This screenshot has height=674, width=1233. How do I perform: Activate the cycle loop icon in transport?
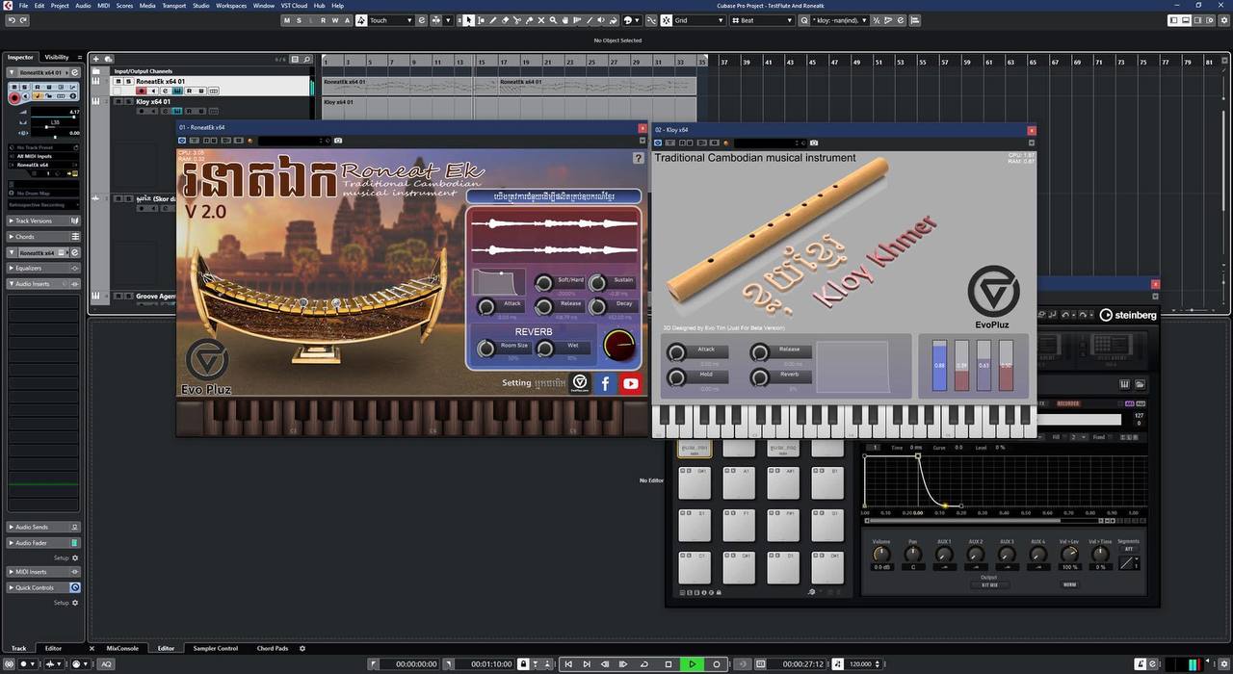pos(645,664)
